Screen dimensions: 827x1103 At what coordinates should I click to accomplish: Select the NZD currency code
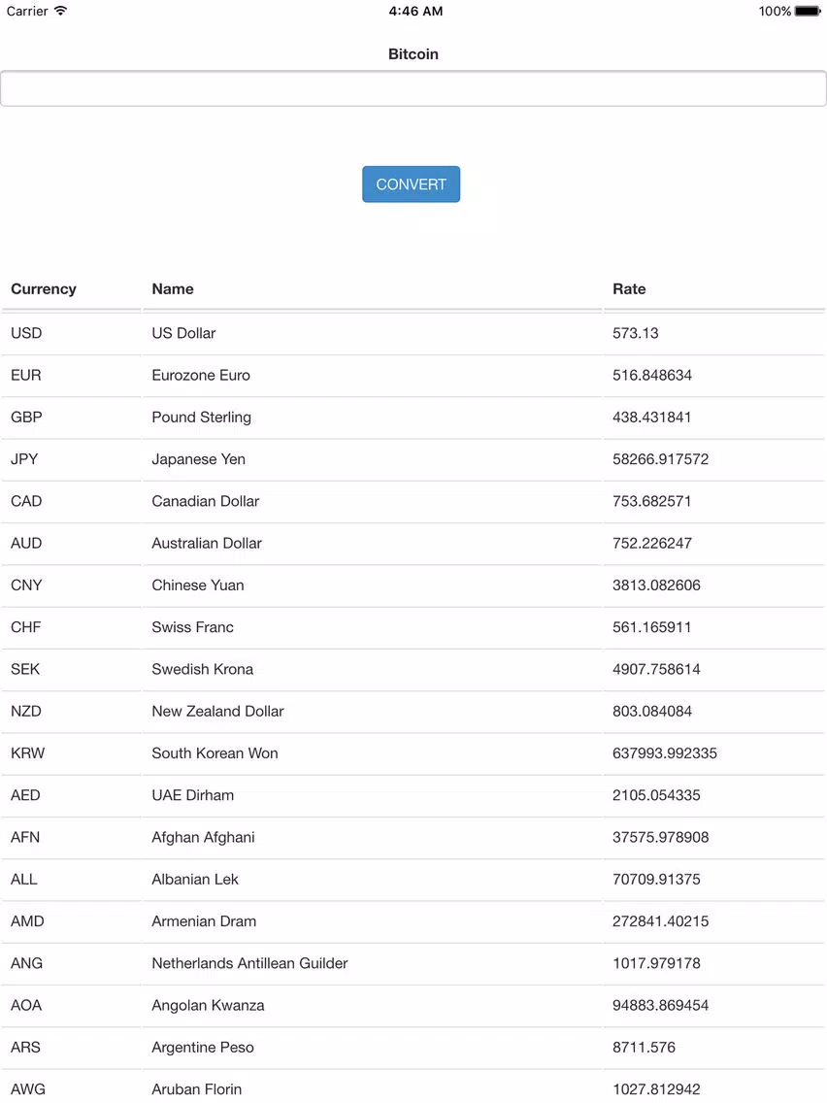(26, 711)
